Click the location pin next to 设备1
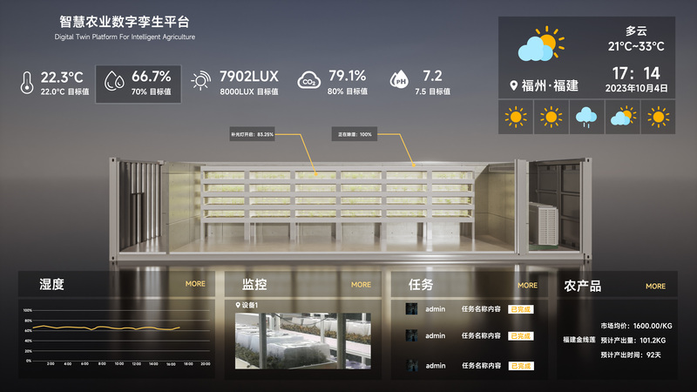The image size is (697, 392). coord(238,305)
